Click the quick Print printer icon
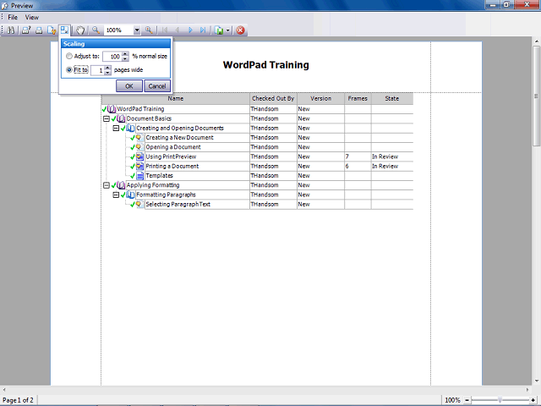The width and height of the screenshot is (541, 406). pos(39,30)
